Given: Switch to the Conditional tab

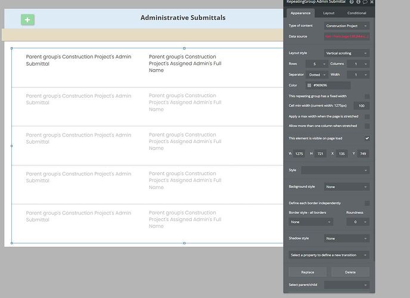Looking at the screenshot, I should pos(356,13).
